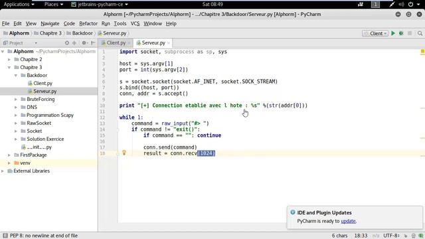Open the power menu icon in top bar
The height and width of the screenshot is (239, 425).
tap(411, 5)
